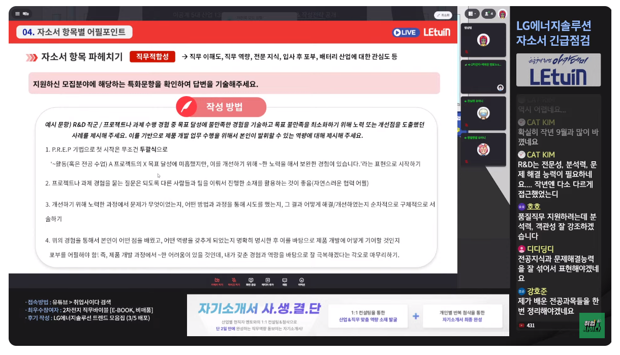Screen dimensions: 620x355
Task: Click the 04. 자소서 항목별 어필포인트 title
Action: pos(74,32)
